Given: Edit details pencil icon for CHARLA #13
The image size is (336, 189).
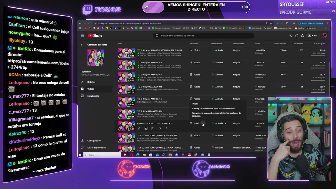Looking at the screenshot, I should [x=139, y=128].
